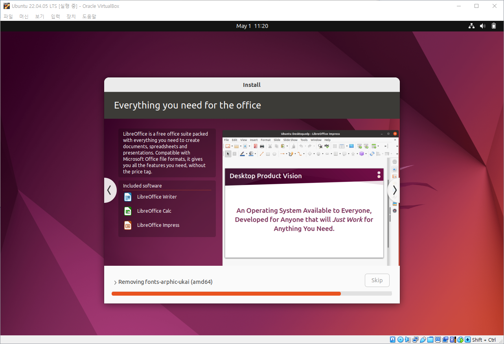Open the 보기 menu
This screenshot has height=344, width=504.
[x=40, y=17]
